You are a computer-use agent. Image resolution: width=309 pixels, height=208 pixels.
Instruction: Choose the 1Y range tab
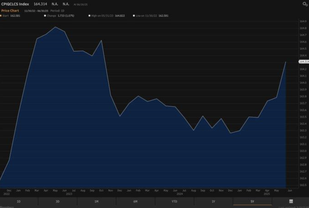(213, 201)
